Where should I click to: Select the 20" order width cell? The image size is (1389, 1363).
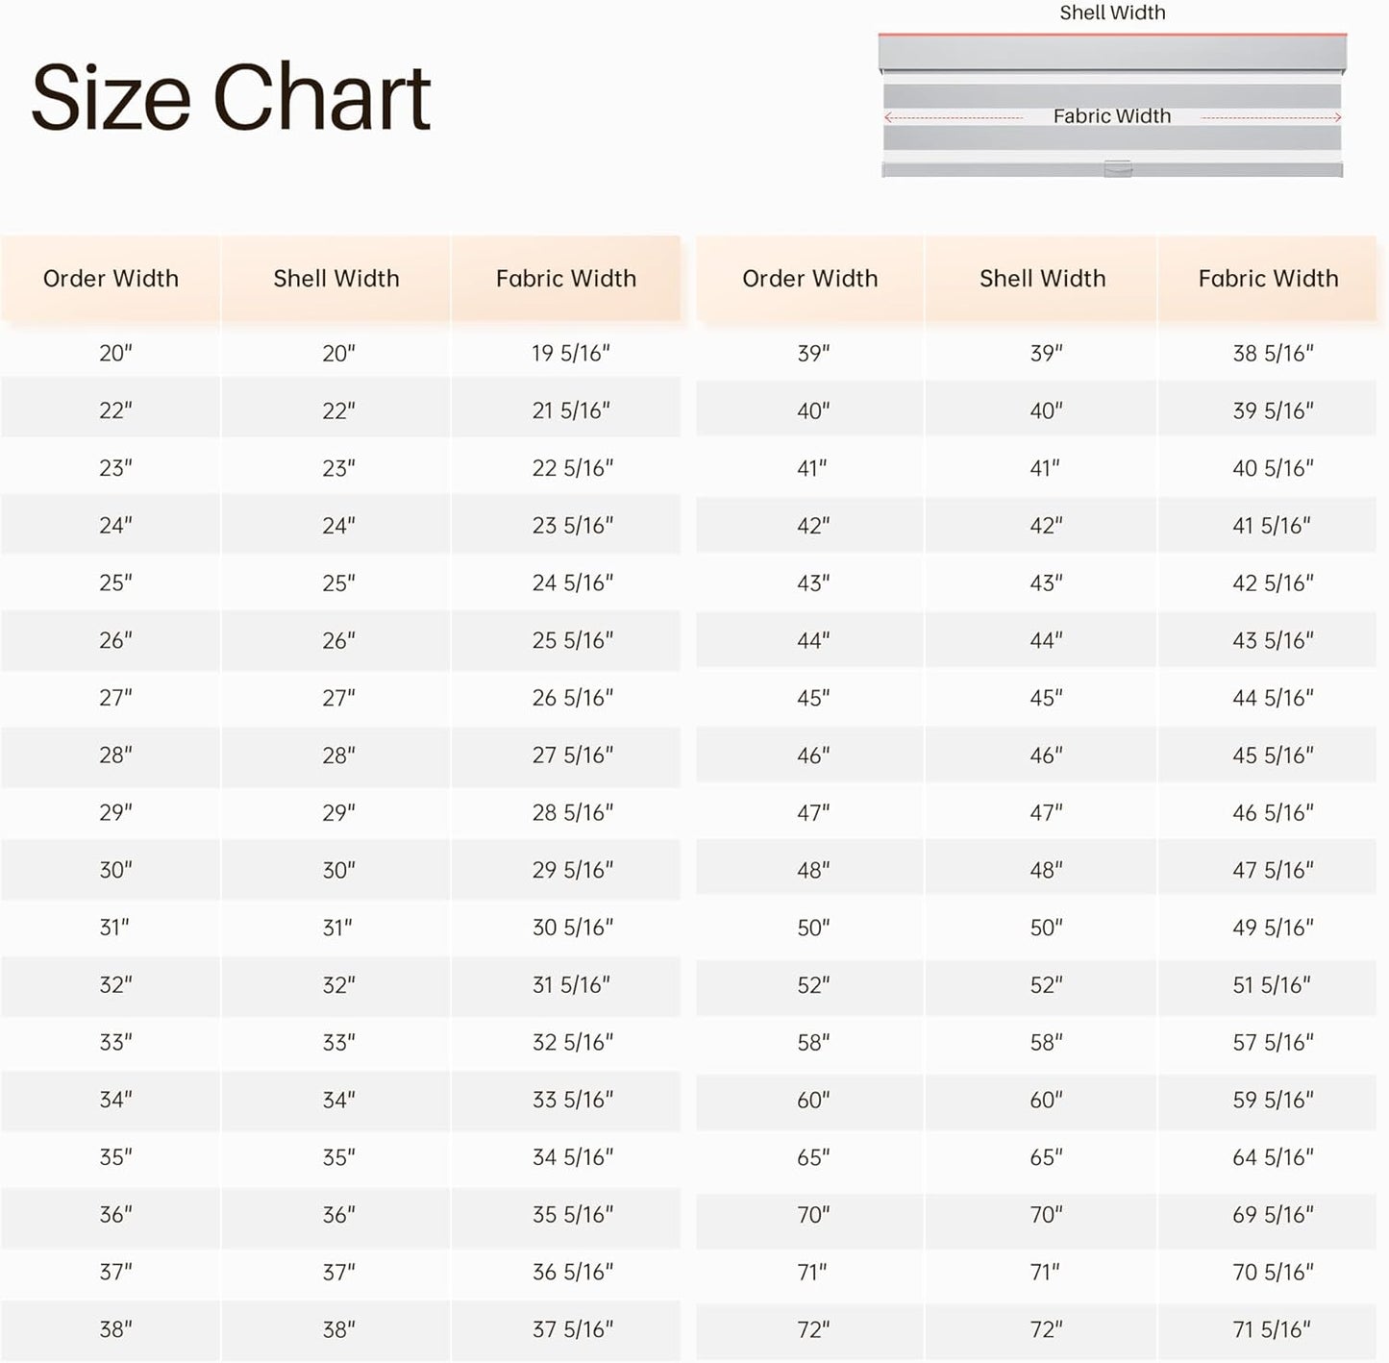tap(115, 354)
